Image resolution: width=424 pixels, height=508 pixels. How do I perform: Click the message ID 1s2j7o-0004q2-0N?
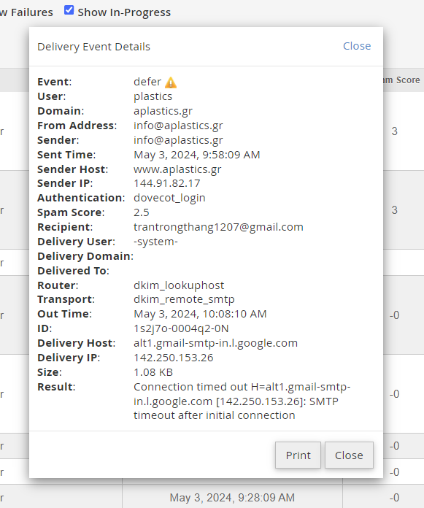coord(181,328)
